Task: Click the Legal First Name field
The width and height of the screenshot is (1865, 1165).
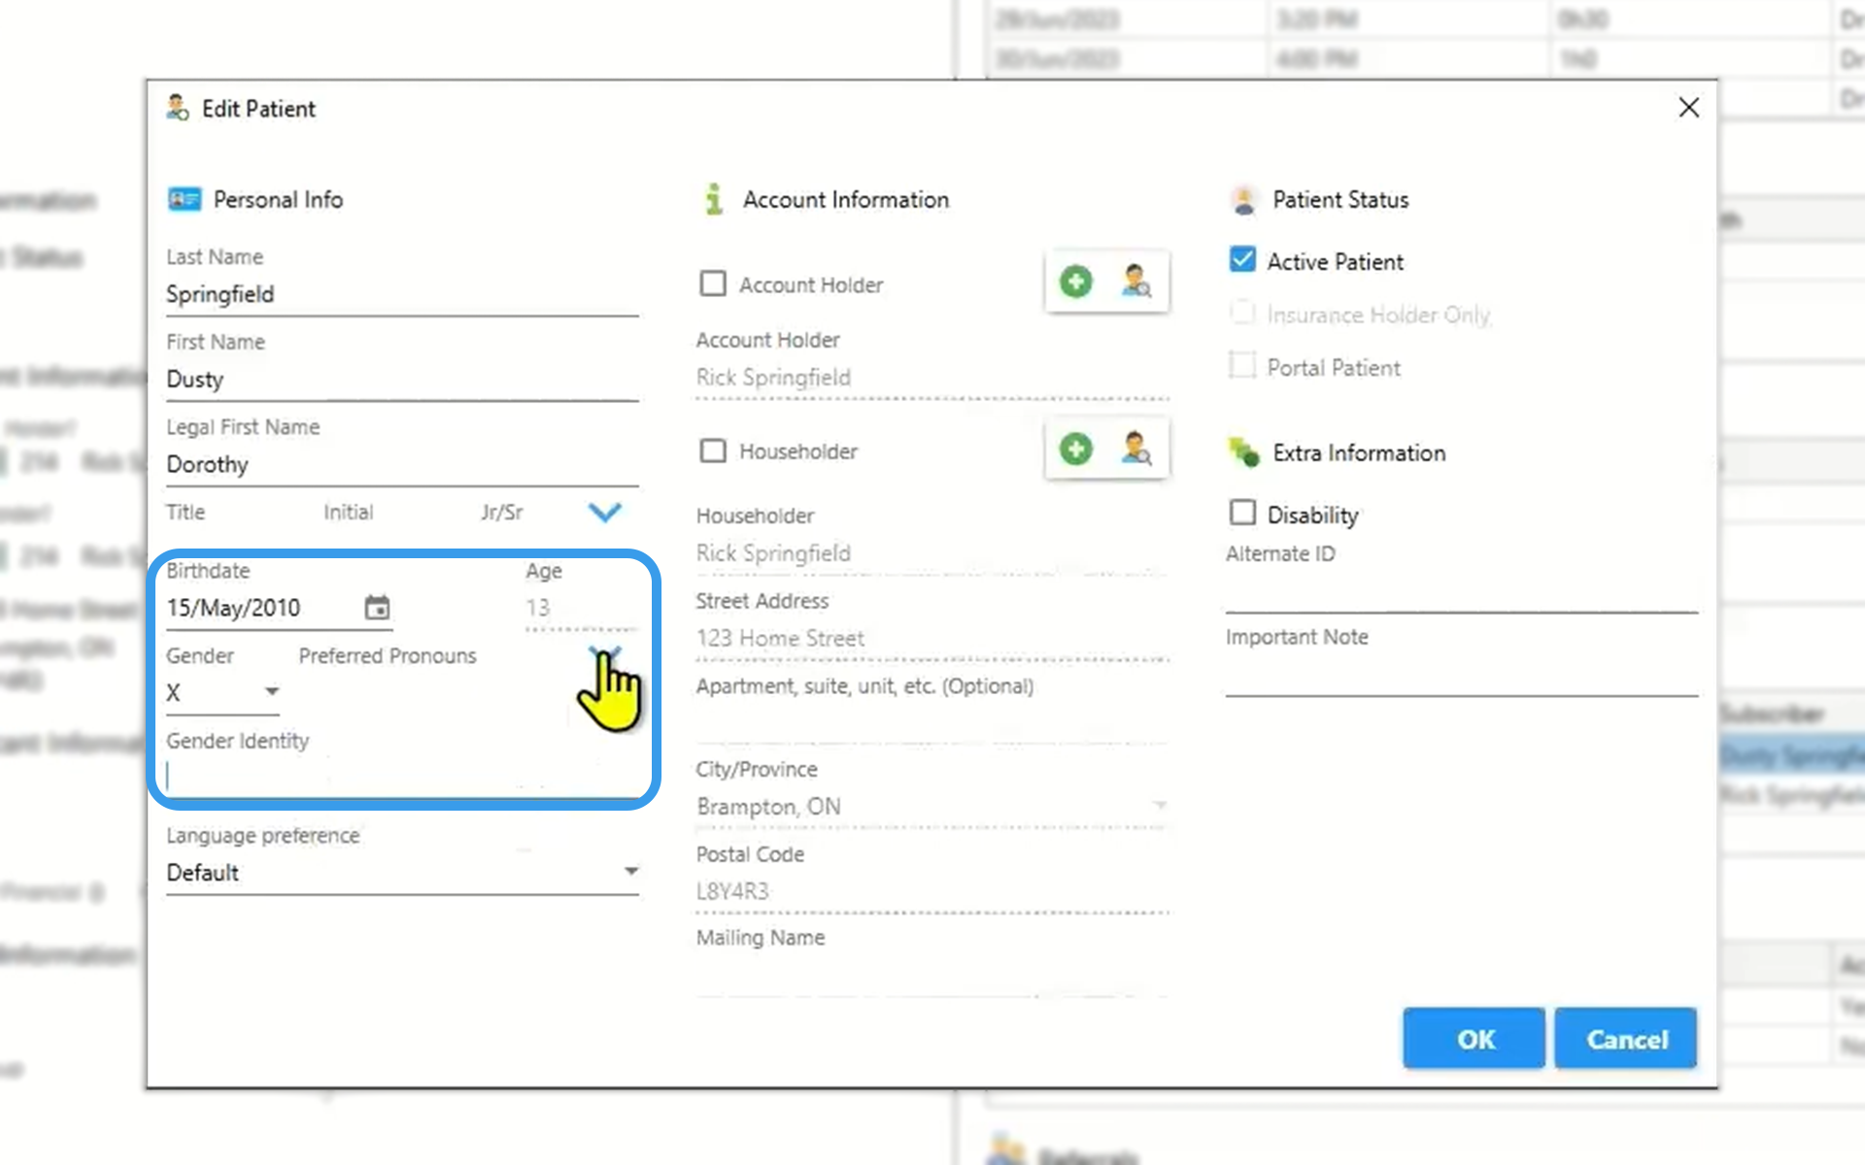Action: point(400,465)
